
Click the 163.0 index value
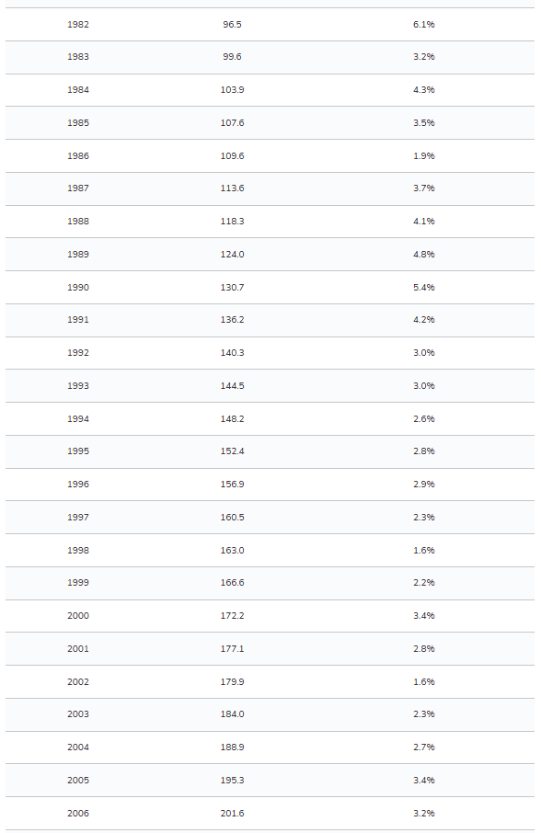[x=232, y=551]
